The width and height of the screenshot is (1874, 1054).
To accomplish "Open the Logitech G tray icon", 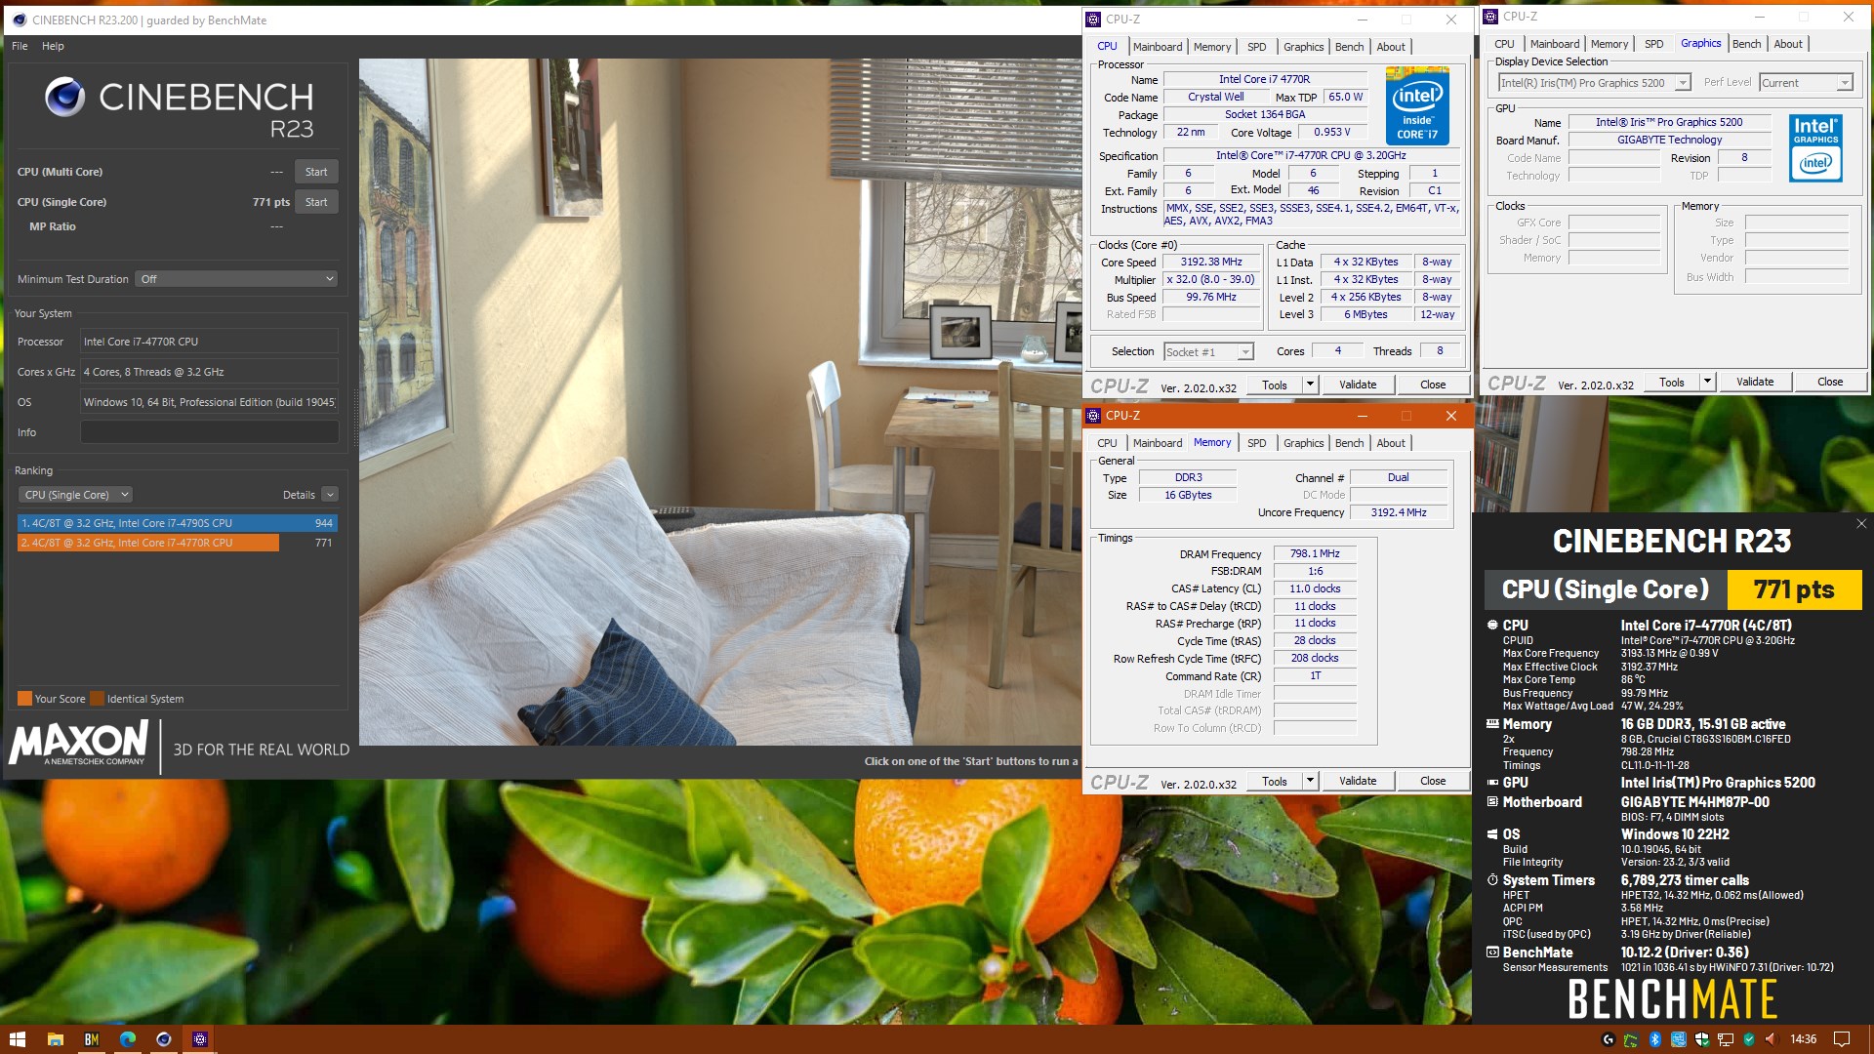I will [1609, 1039].
